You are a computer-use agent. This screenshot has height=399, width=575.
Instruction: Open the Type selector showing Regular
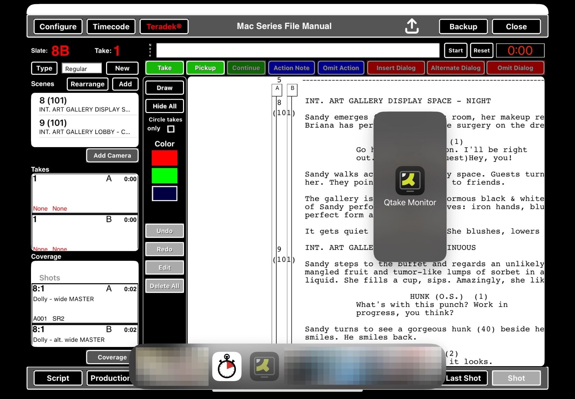click(x=82, y=69)
